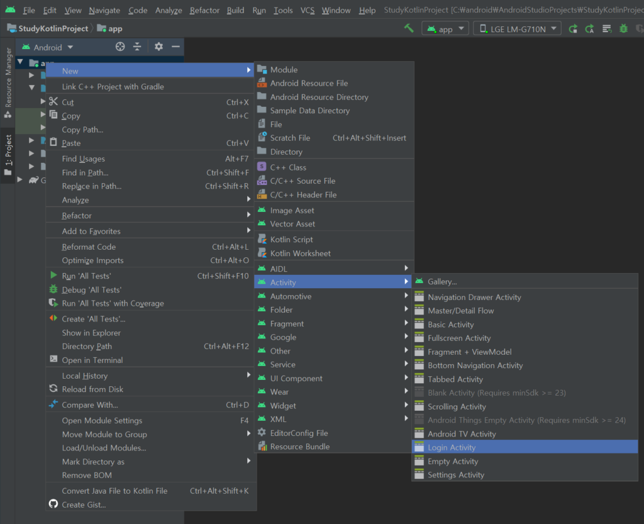Open the LGE LM-G710N device dropdown

click(x=517, y=28)
